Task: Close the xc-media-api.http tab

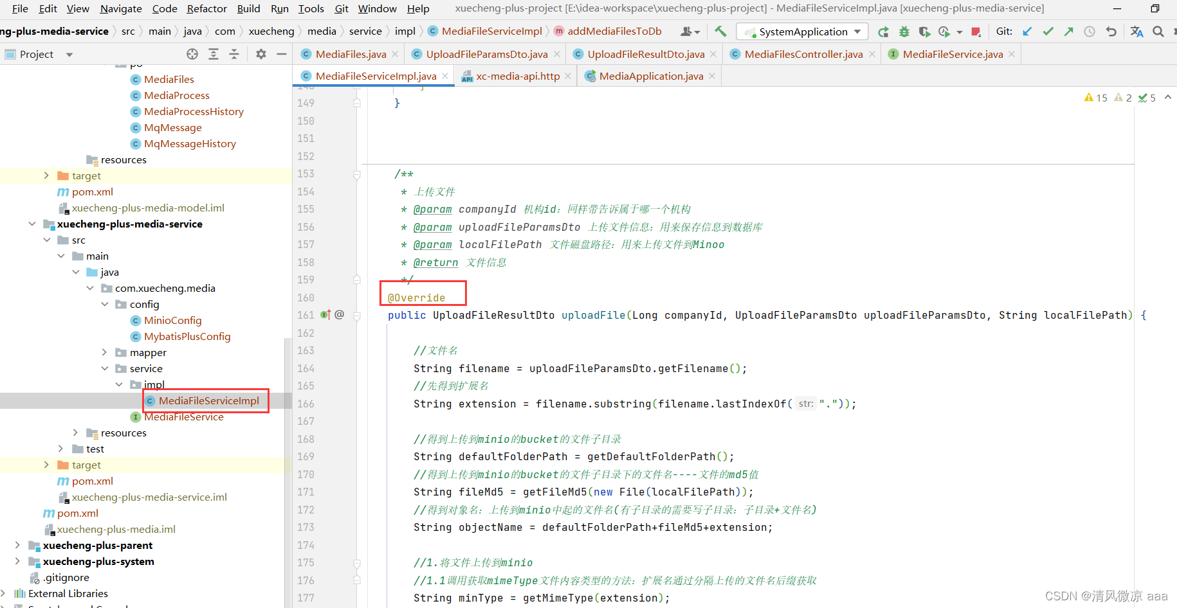Action: (x=568, y=76)
